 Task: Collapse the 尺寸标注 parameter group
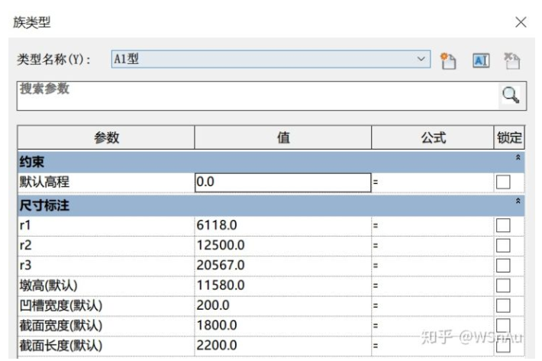[518, 201]
